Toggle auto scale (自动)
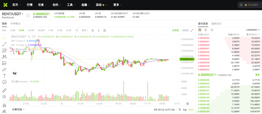 pyautogui.click(x=191, y=110)
